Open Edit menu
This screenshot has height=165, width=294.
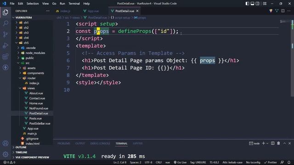(20, 3)
